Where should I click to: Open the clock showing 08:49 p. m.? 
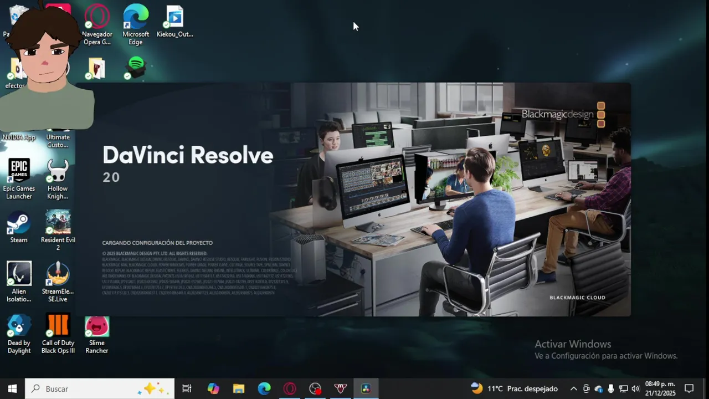660,388
